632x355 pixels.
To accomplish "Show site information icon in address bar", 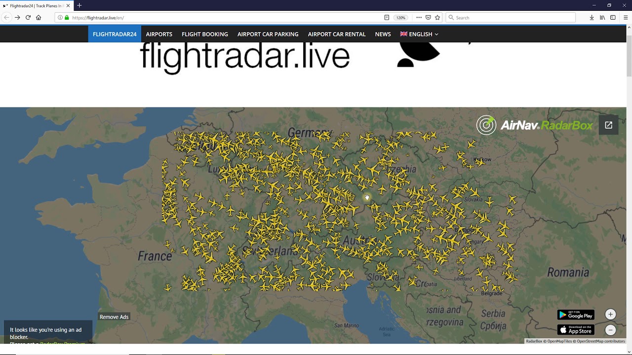I will pos(60,17).
